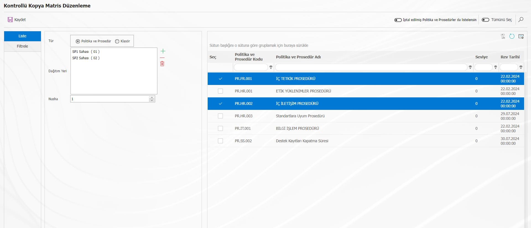Click İÇ TETKİK PROSEDÜRÜ cell
The image size is (531, 228).
point(296,79)
